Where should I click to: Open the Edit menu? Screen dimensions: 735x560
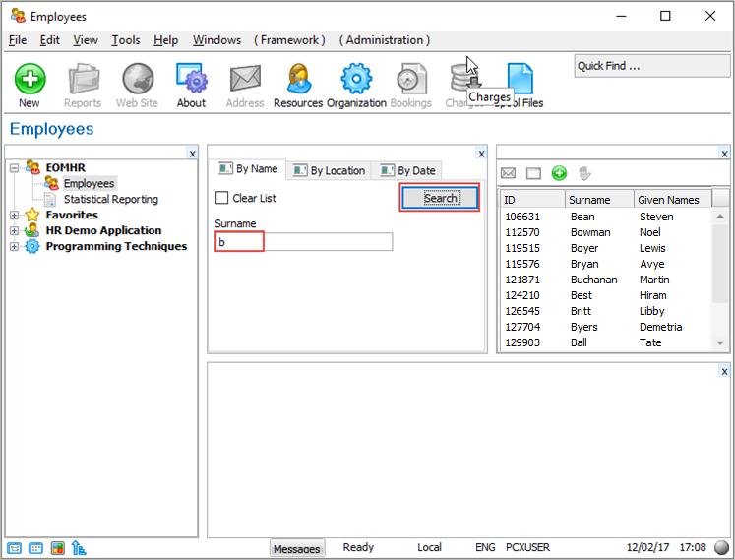(49, 40)
